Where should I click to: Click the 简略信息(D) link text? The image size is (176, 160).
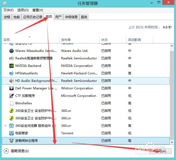point(20,151)
